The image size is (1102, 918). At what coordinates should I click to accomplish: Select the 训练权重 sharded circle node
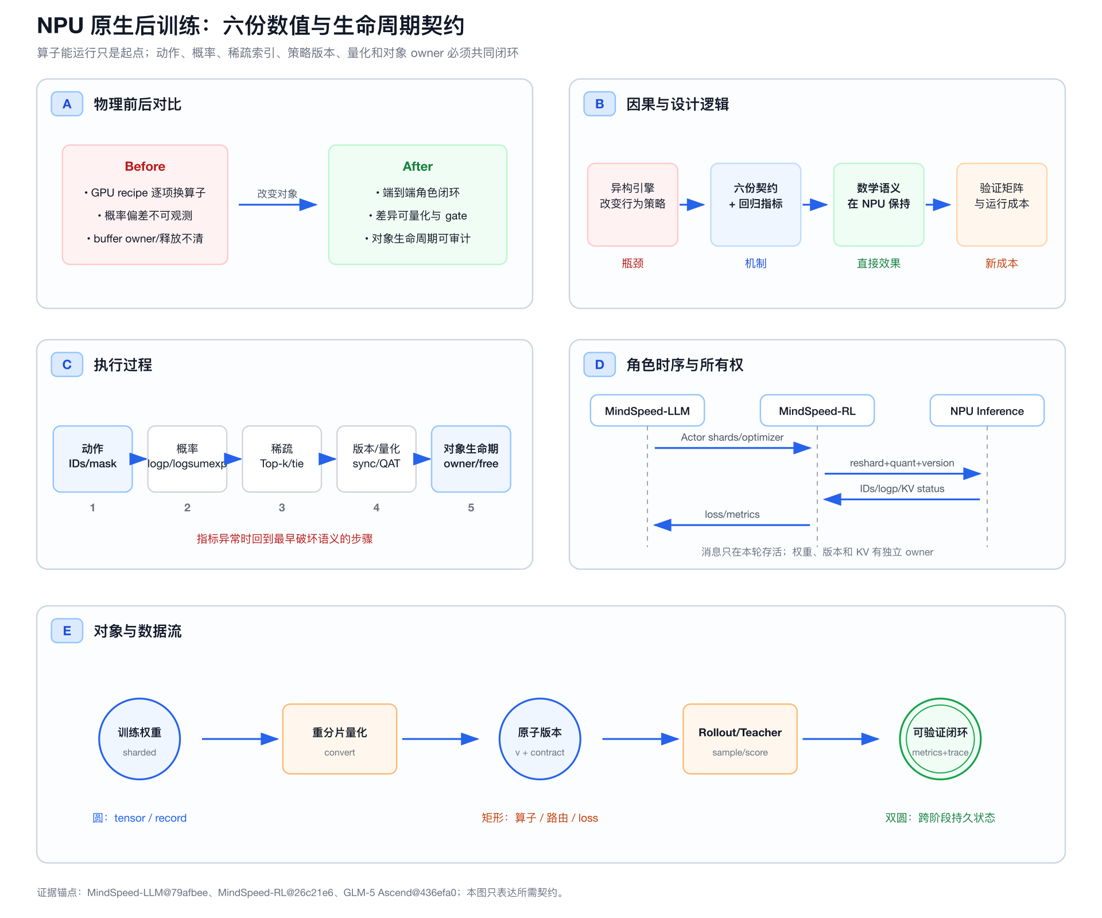click(139, 739)
